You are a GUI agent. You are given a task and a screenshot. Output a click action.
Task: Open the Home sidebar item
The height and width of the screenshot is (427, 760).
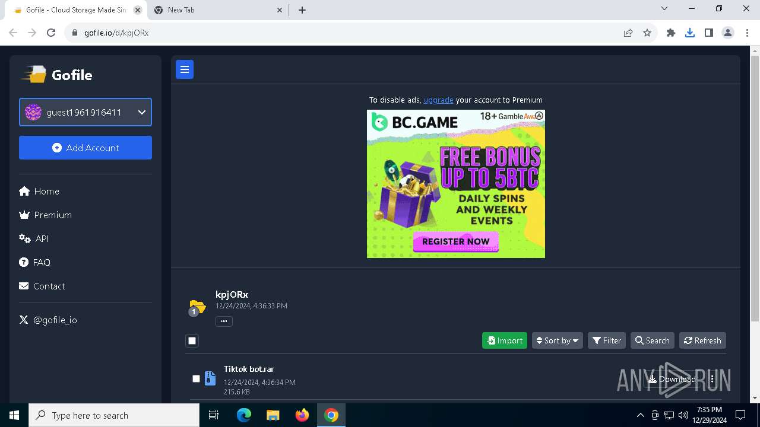(x=39, y=191)
